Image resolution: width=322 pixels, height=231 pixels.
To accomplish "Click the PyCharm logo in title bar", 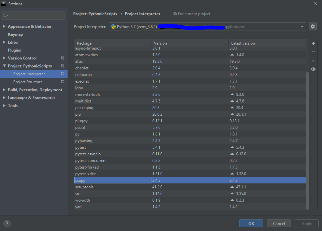I will pyautogui.click(x=3, y=4).
